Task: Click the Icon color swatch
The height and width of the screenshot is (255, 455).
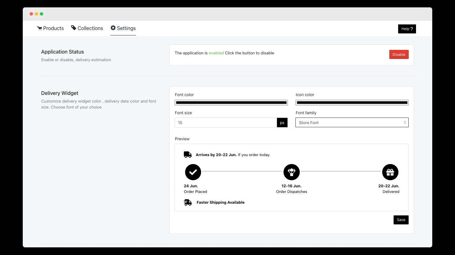Action: pyautogui.click(x=352, y=102)
